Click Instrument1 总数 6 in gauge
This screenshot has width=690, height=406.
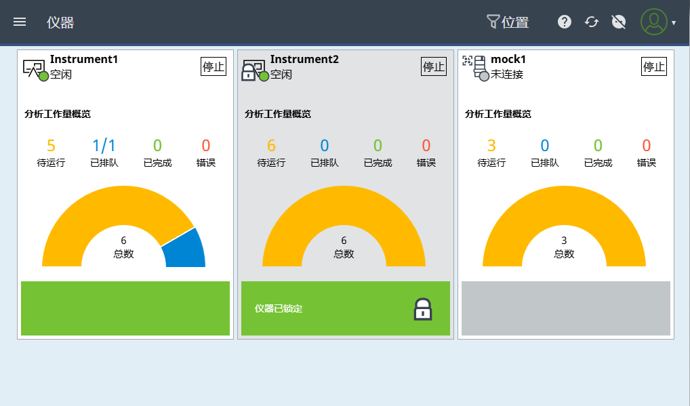click(x=123, y=247)
